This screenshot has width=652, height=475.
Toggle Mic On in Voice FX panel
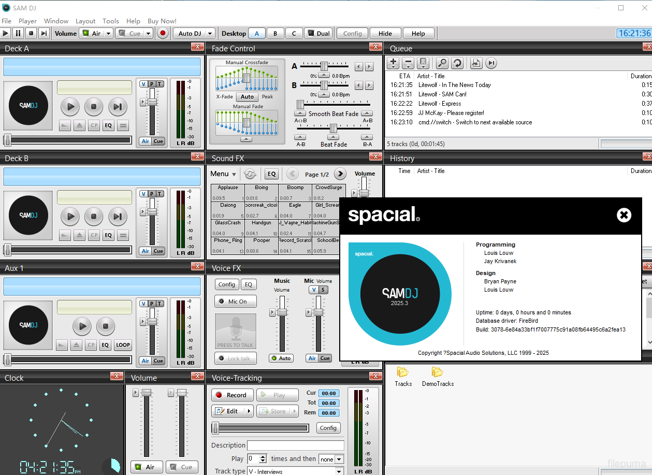point(235,301)
